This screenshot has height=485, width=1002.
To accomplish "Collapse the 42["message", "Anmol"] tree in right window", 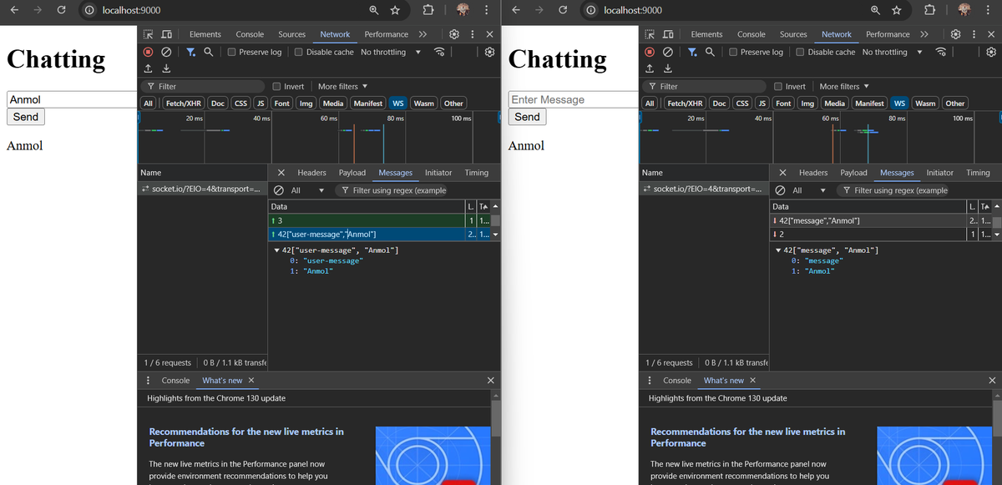I will 779,250.
